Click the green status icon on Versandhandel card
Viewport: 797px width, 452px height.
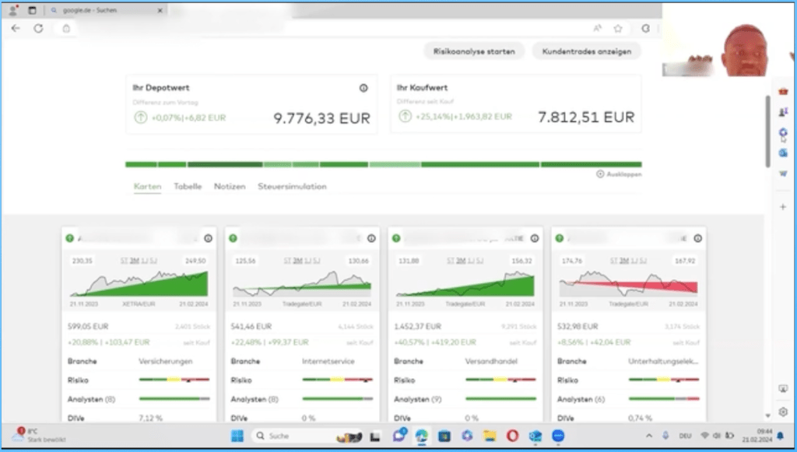coord(396,239)
